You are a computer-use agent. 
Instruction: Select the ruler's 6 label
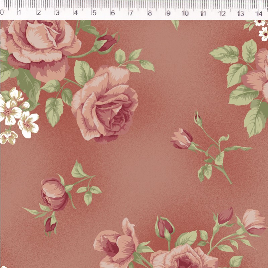coord(113,13)
